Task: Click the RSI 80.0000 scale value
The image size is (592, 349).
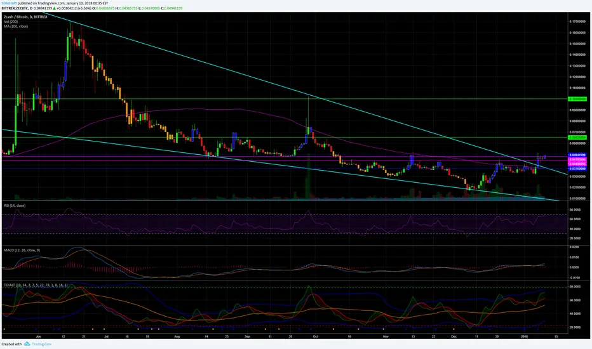Action: (575, 209)
